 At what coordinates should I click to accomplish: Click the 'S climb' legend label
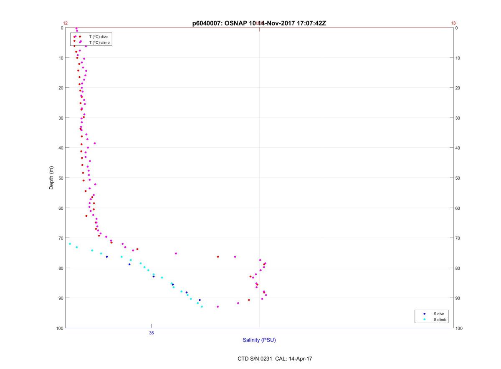(x=440, y=320)
